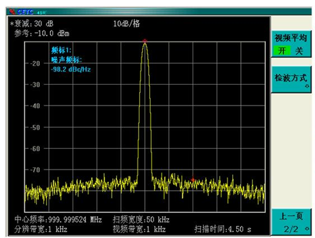Click the small arrow on 检波方式 key
Image resolution: width=315 pixels, height=238 pixels.
307,87
